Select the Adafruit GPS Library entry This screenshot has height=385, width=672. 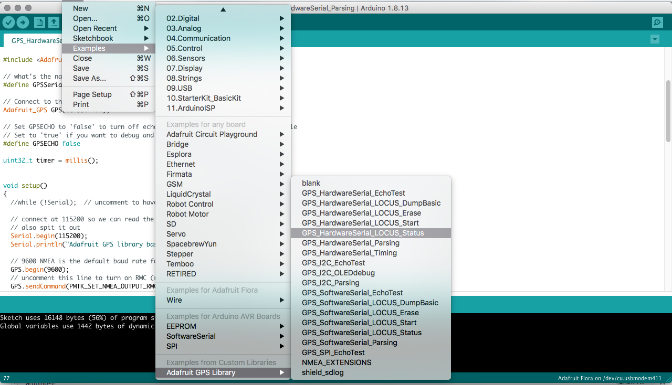[x=223, y=372]
